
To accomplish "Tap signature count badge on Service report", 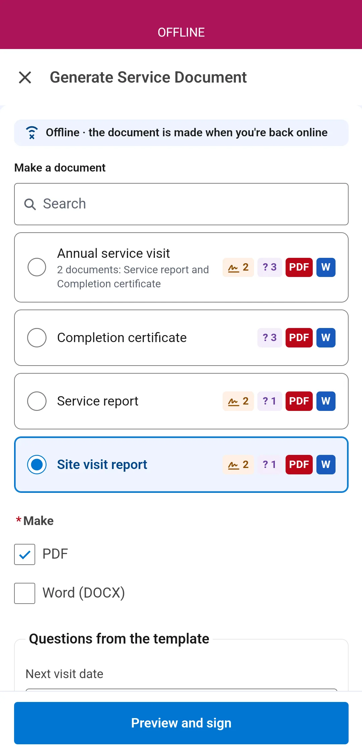I will 238,401.
